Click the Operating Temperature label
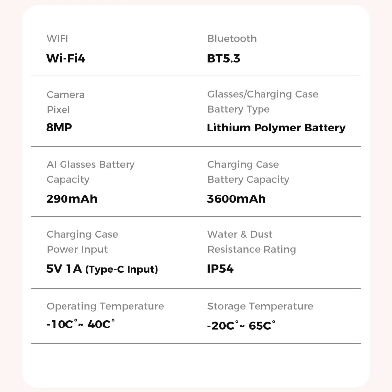 coord(105,306)
